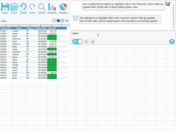Viewport: 176px width, 132px height.
Task: Undo the last operation
Action: [23, 8]
